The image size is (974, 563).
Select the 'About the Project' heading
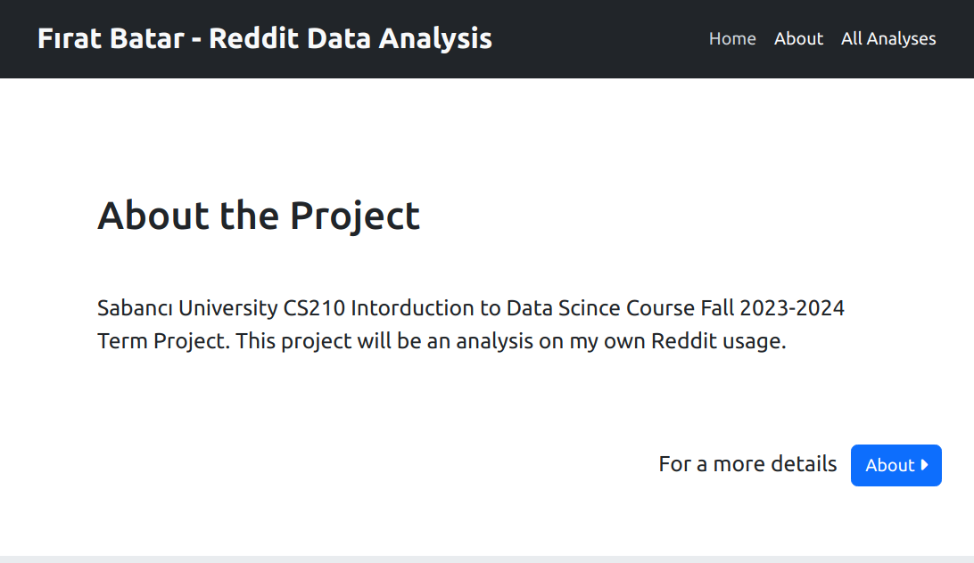(x=259, y=215)
